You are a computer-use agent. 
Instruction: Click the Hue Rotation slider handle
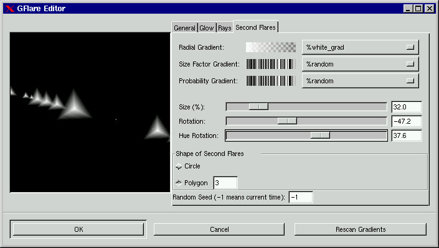(x=320, y=135)
